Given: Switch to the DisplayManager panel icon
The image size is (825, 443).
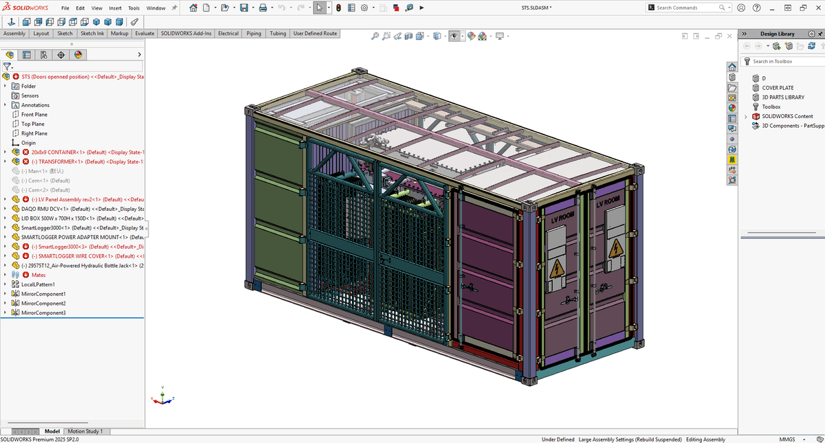Looking at the screenshot, I should pos(78,54).
